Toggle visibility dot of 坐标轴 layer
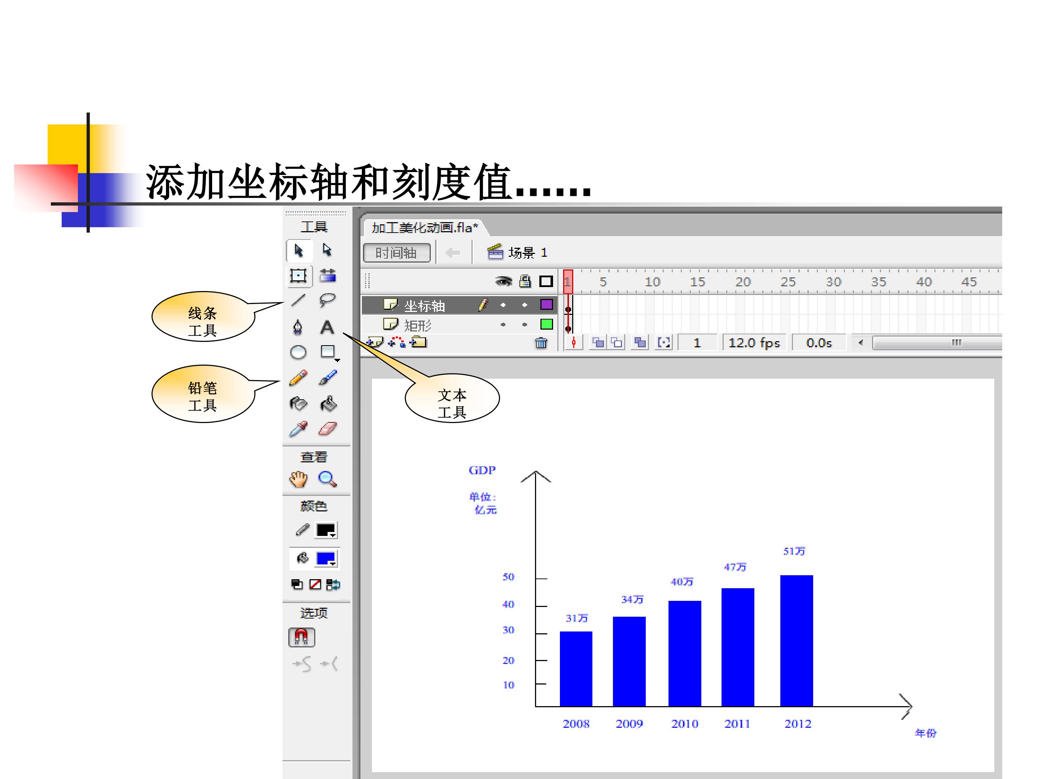The height and width of the screenshot is (779, 1039). pos(503,305)
